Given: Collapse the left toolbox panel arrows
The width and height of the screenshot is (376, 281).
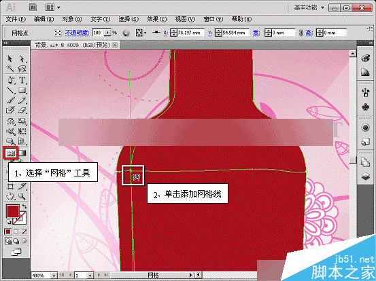Looking at the screenshot, I should point(5,43).
